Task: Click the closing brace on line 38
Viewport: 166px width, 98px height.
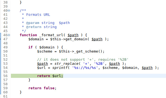Action: 21,2
